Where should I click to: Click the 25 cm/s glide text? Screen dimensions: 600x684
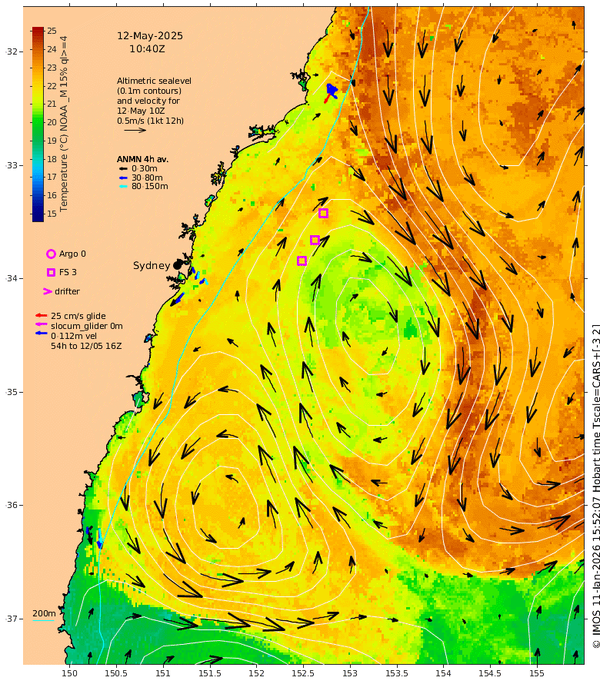(78, 316)
